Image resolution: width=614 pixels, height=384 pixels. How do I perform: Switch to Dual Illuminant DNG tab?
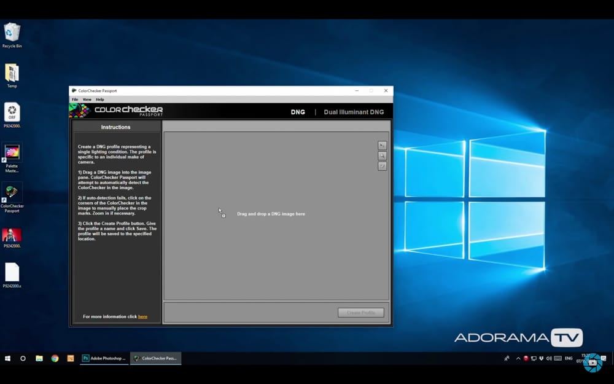tap(353, 112)
